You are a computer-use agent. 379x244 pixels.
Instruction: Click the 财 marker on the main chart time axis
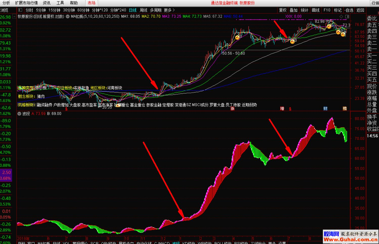pyautogui.click(x=325, y=108)
